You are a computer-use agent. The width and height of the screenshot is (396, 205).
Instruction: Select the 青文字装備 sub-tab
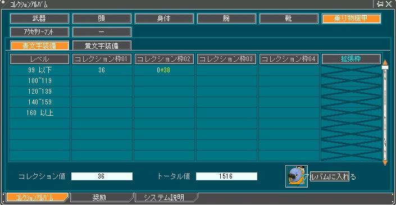[39, 45]
